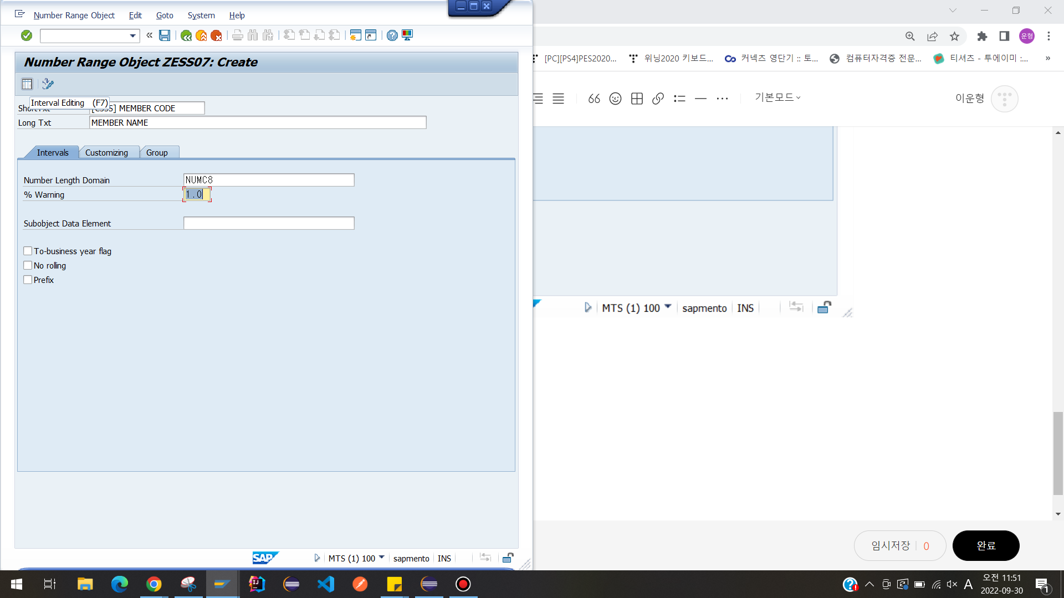Open the Number Range Object menu
Screen dimensions: 1064x598
coord(74,16)
